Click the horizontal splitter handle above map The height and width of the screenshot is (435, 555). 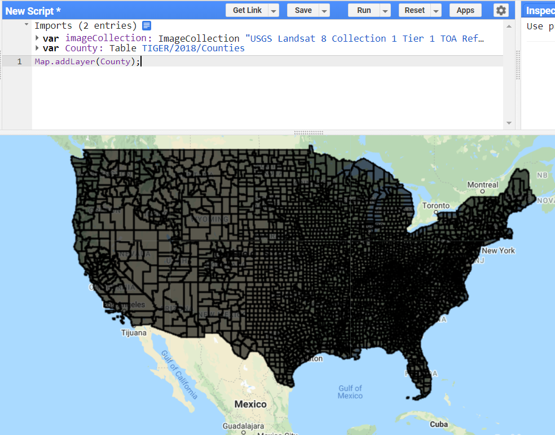coord(309,132)
